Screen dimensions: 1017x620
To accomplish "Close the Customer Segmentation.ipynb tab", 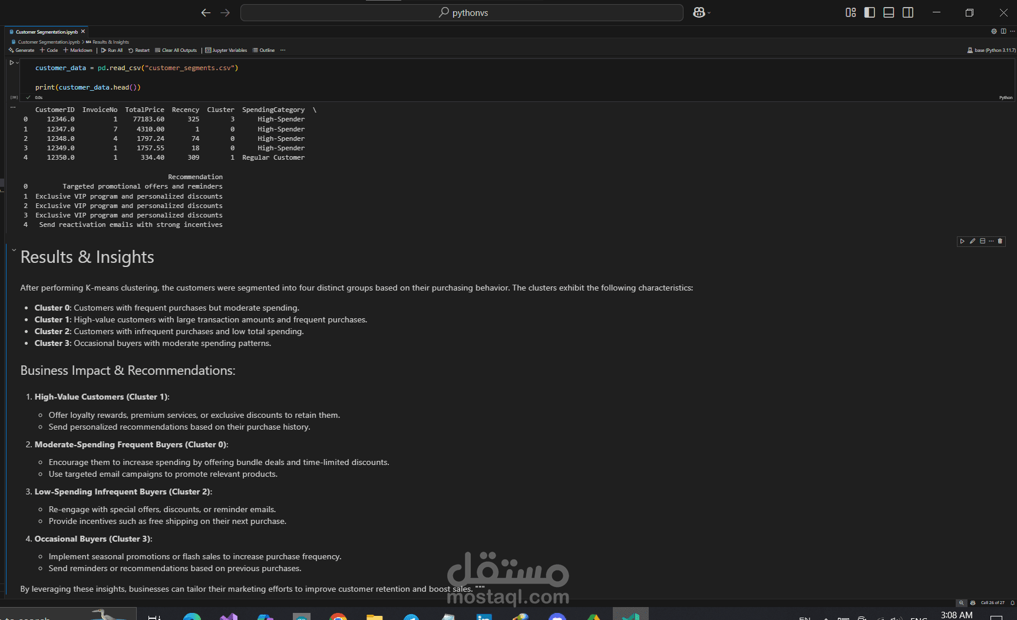I will click(x=83, y=32).
